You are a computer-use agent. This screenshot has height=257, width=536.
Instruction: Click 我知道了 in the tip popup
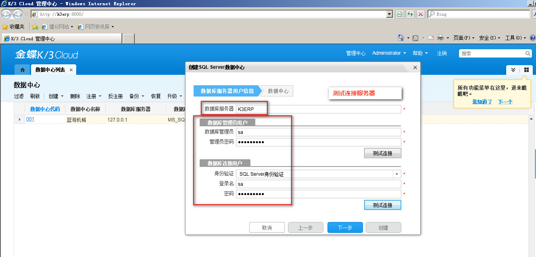(482, 102)
